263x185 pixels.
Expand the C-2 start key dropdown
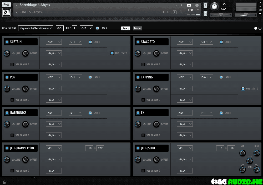(x=87, y=28)
